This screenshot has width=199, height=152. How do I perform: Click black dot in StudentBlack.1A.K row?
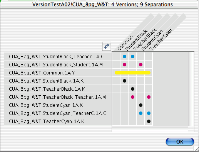124,81
